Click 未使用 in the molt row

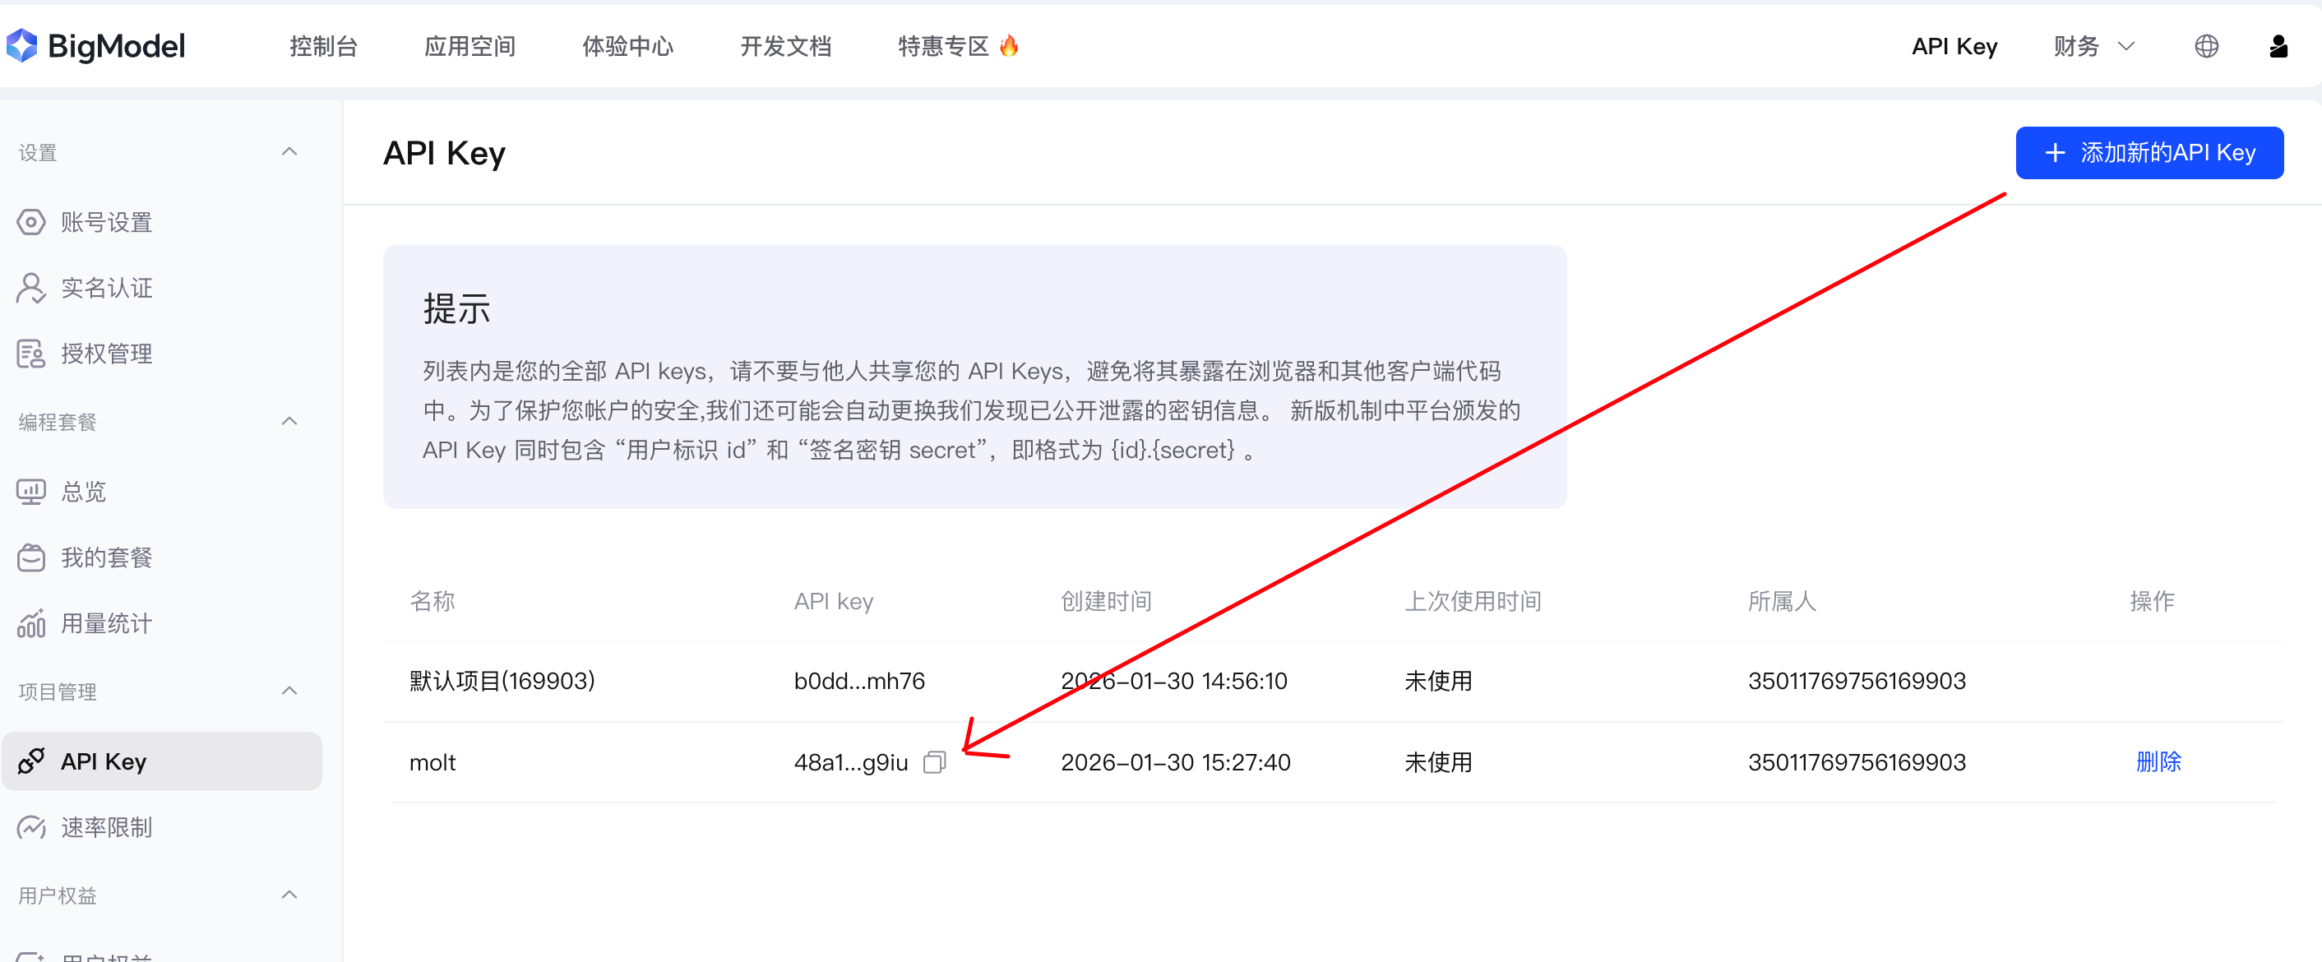click(x=1439, y=763)
